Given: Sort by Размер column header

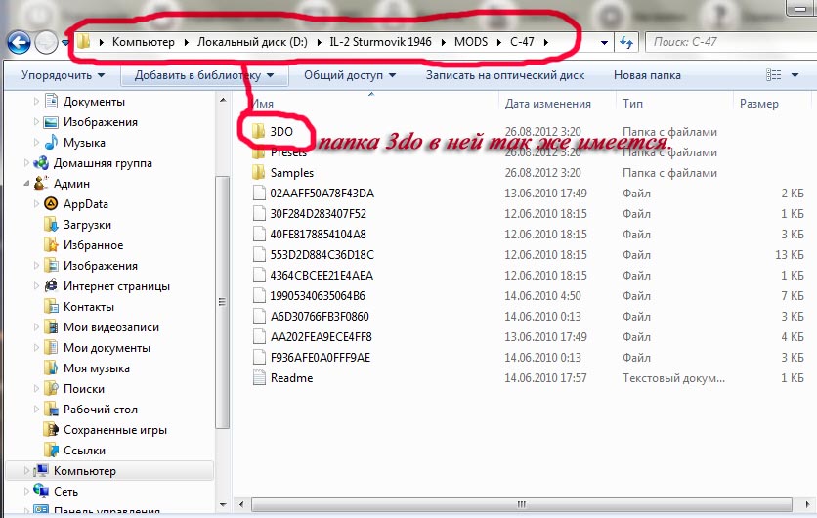Looking at the screenshot, I should tap(758, 104).
